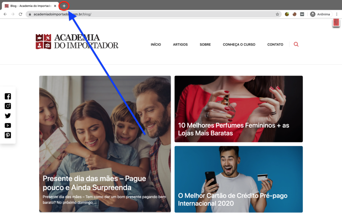Visit the Facebook page from the sidebar
Screen dimensions: 342x213
pyautogui.click(x=8, y=96)
